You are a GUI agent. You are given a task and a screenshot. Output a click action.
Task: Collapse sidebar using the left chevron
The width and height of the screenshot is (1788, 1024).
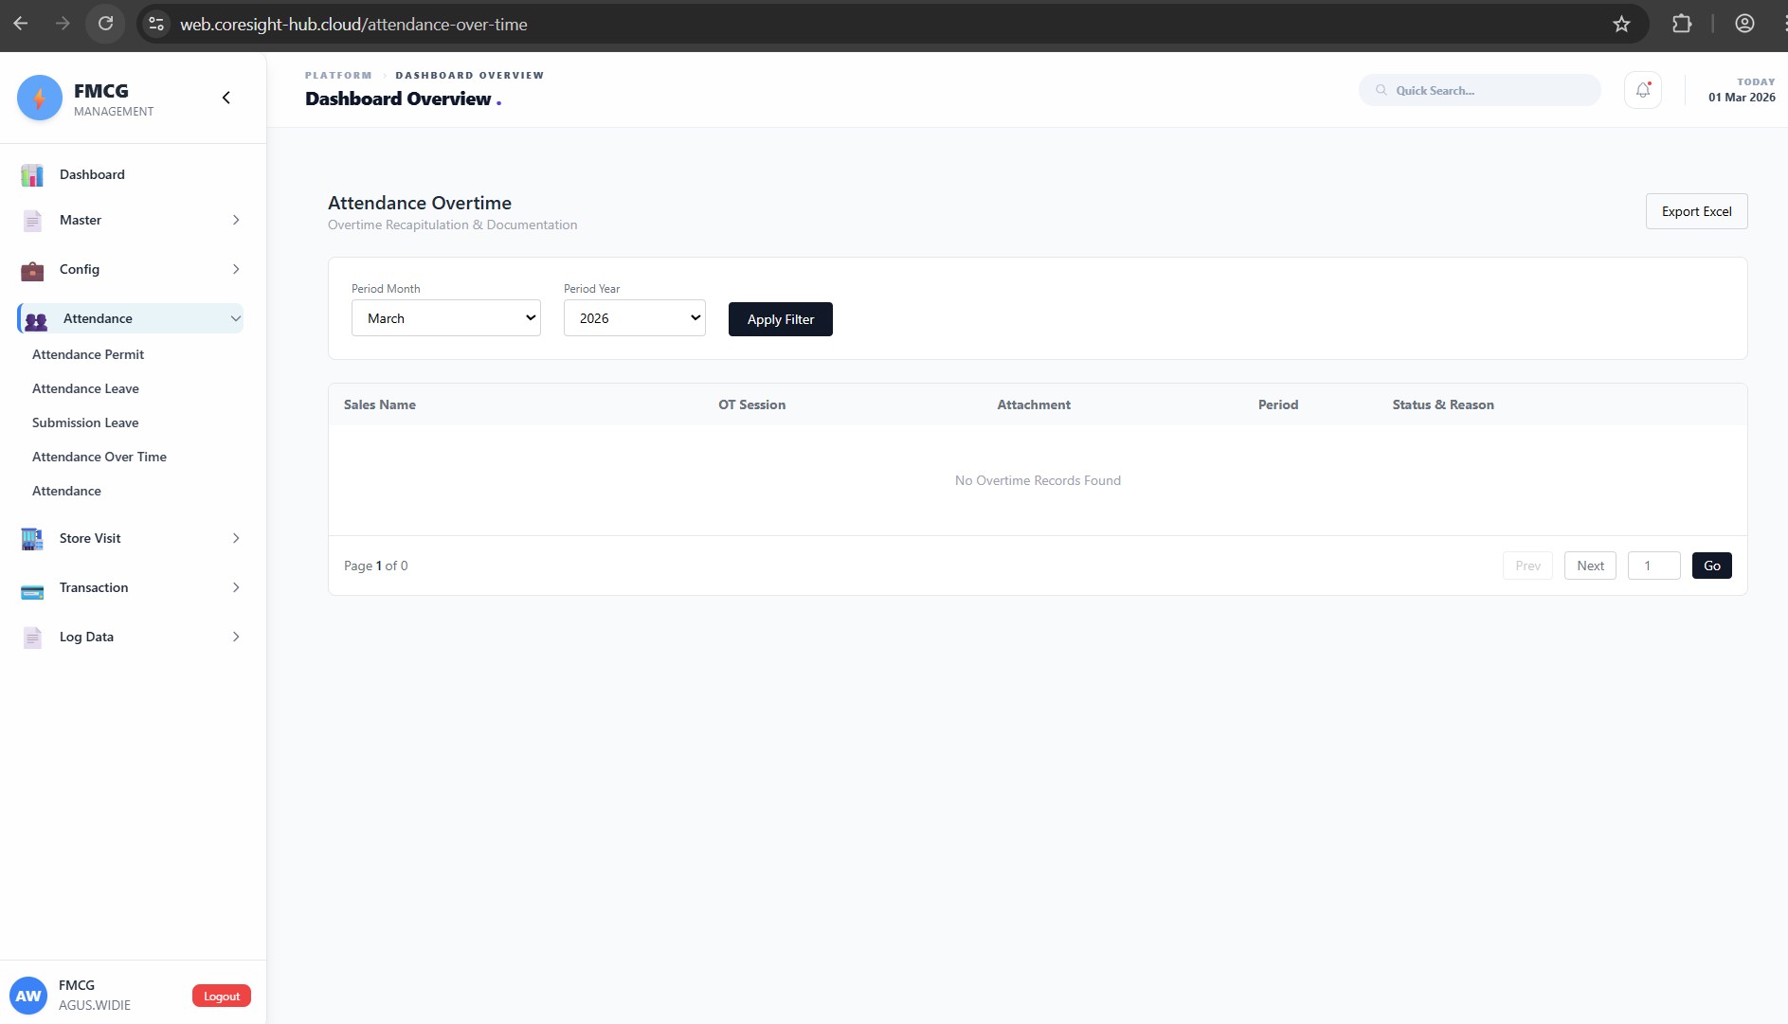(x=226, y=98)
